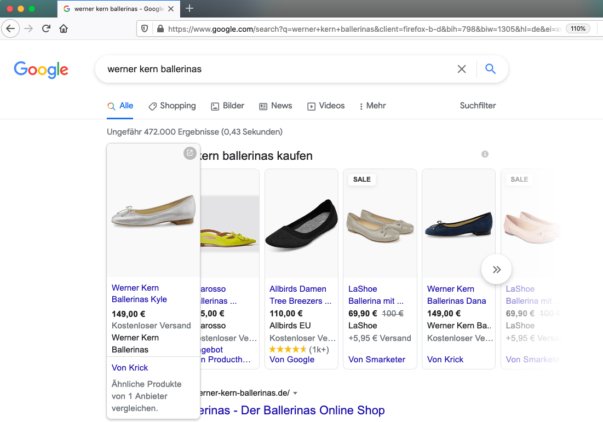Screen dimensions: 603x422
Task: Reload the page with the refresh icon
Action: click(x=46, y=28)
